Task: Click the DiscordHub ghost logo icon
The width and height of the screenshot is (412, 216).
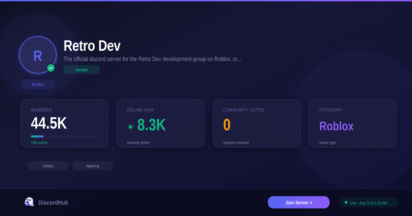Action: coord(29,202)
